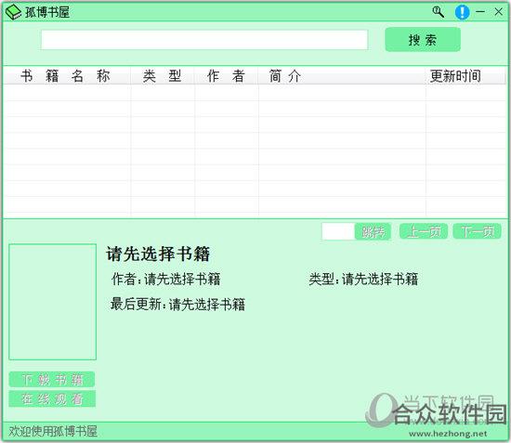Viewport: 511px width, 443px height.
Task: Click the 作者 column header
Action: (x=226, y=76)
